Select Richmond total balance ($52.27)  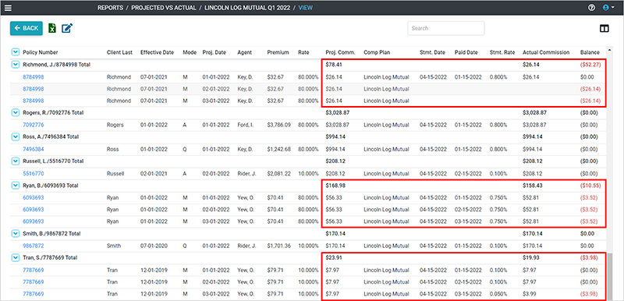pos(590,64)
